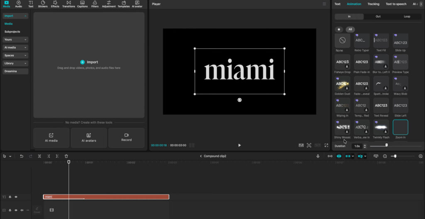
Task: Play the video preview
Action: click(239, 145)
